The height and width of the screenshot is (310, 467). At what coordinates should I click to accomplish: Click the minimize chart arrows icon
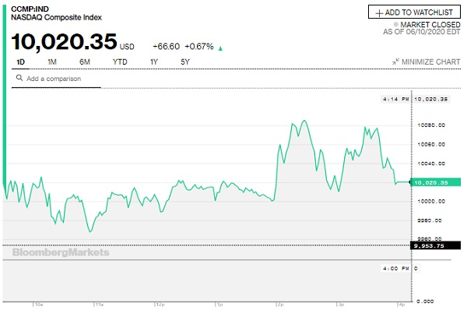pos(395,62)
